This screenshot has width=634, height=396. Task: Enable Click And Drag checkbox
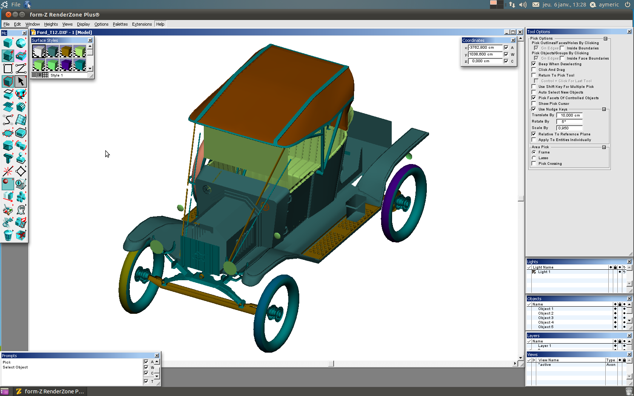pyautogui.click(x=534, y=70)
